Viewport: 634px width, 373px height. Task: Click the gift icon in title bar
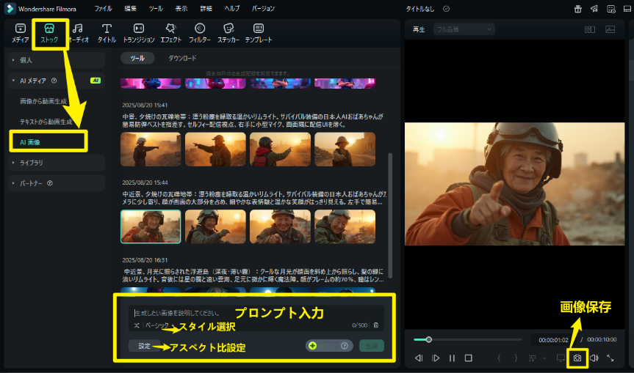577,9
